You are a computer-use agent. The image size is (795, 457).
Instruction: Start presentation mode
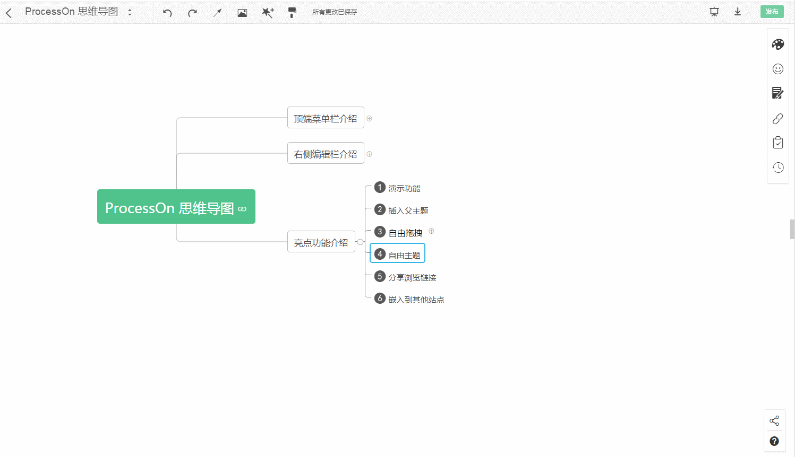[713, 11]
